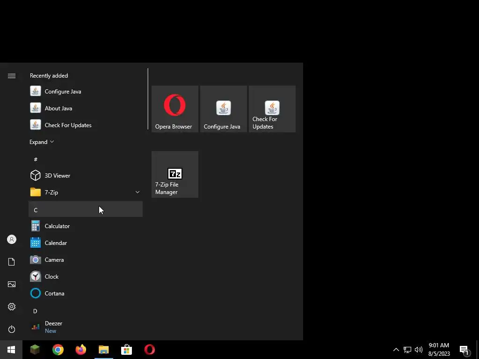Open the volume control tray icon
The width and height of the screenshot is (479, 359).
(419, 350)
